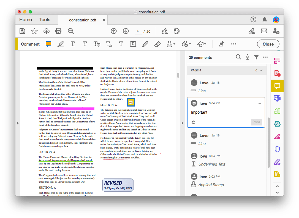Post the Important comment

[x=256, y=122]
